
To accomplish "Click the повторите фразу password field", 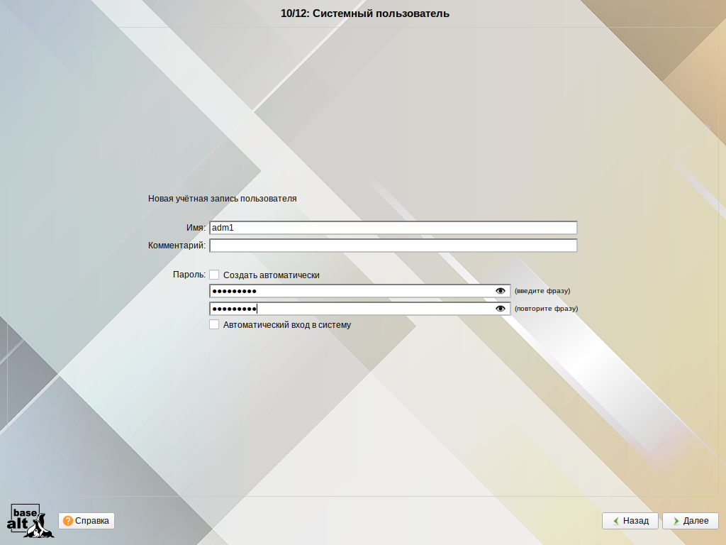I will click(x=351, y=309).
